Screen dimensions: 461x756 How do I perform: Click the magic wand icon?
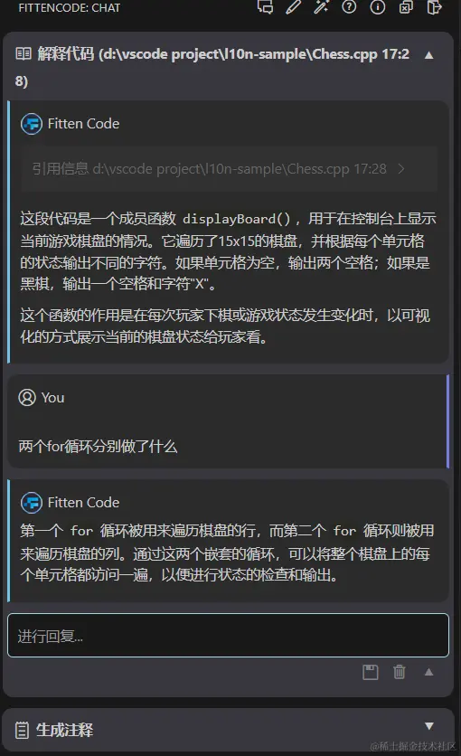pyautogui.click(x=321, y=6)
